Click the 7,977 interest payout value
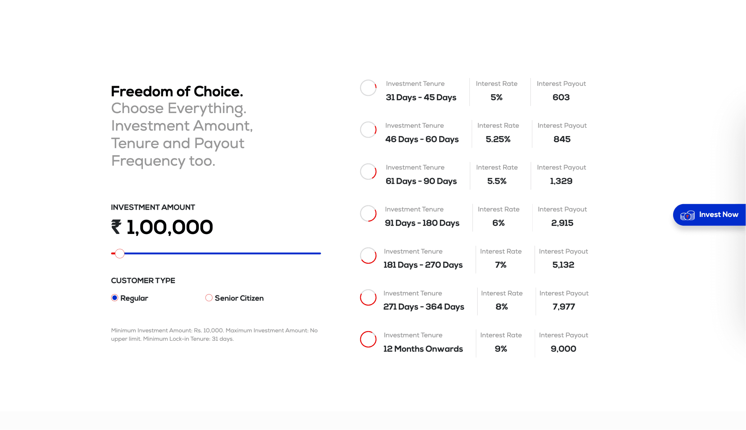 [x=563, y=307]
